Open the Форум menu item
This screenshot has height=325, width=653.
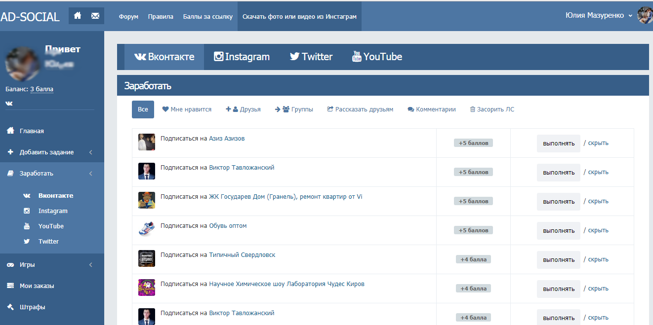(x=128, y=16)
